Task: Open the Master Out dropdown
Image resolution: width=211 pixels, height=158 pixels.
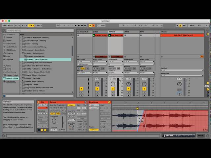Action: tap(182, 75)
